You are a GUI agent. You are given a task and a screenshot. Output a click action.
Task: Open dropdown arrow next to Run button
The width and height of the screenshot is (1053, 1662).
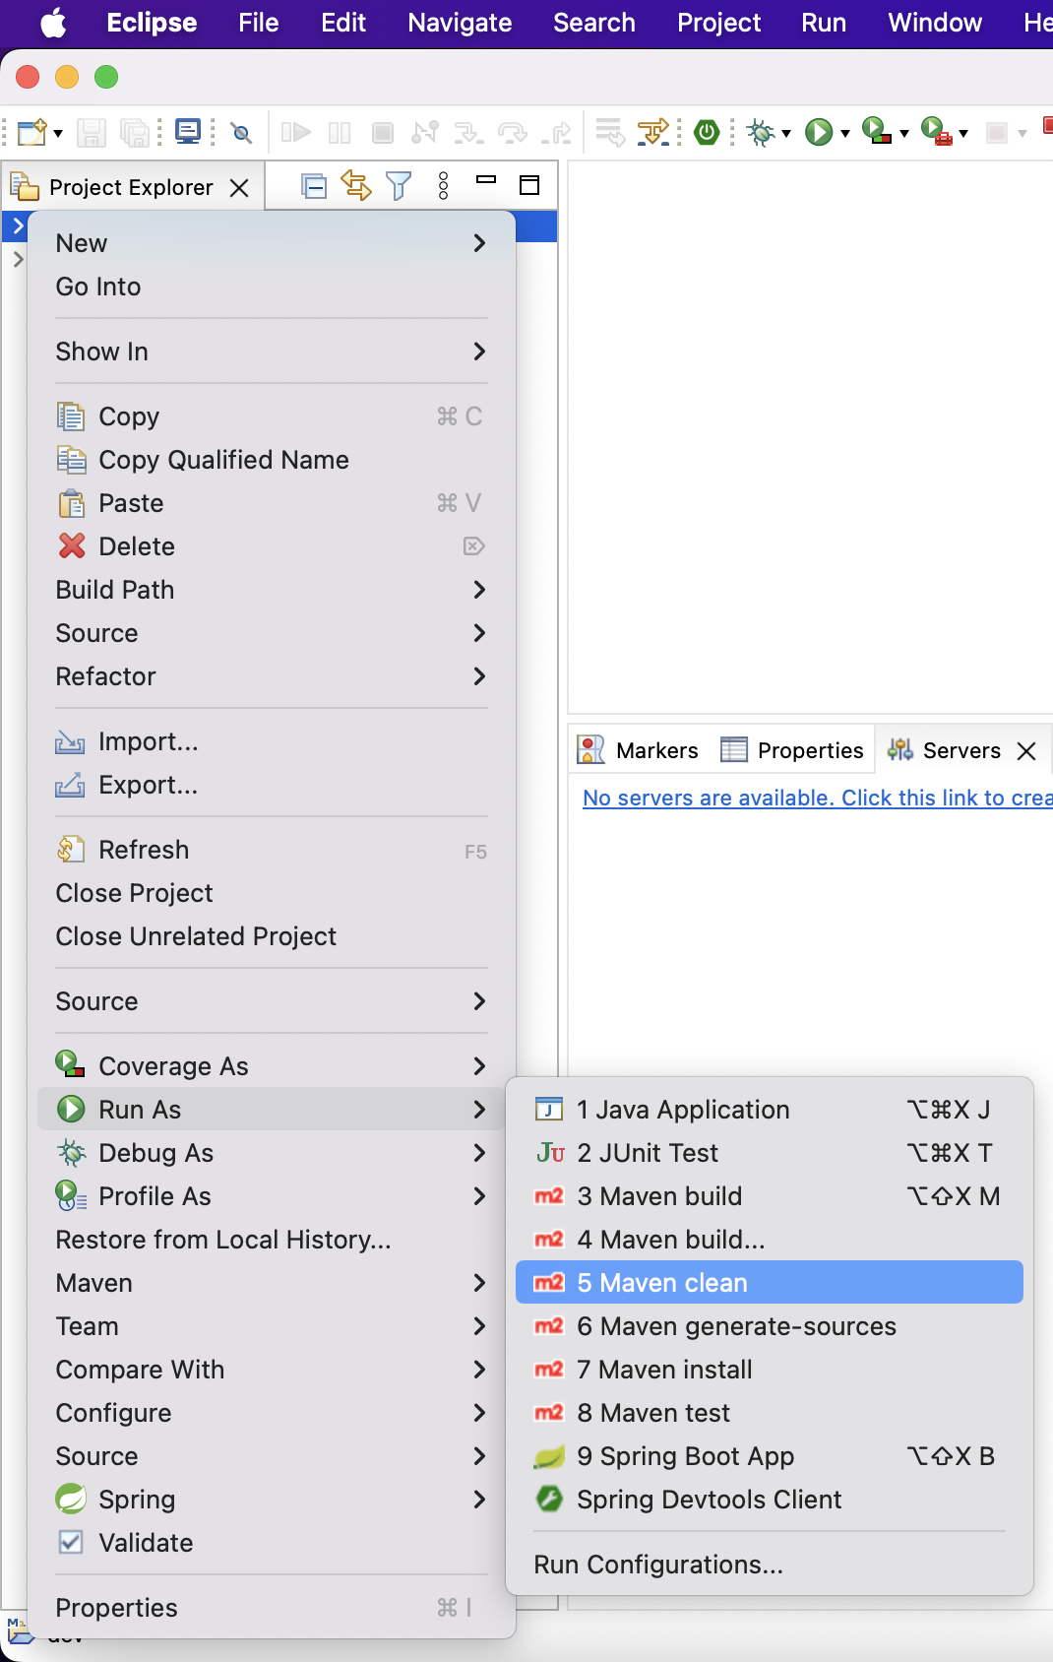pos(845,133)
